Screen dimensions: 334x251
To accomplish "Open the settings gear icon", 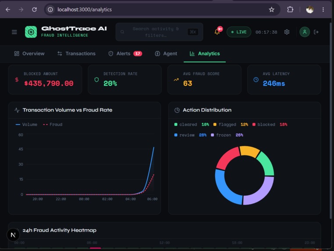I will 287,32.
